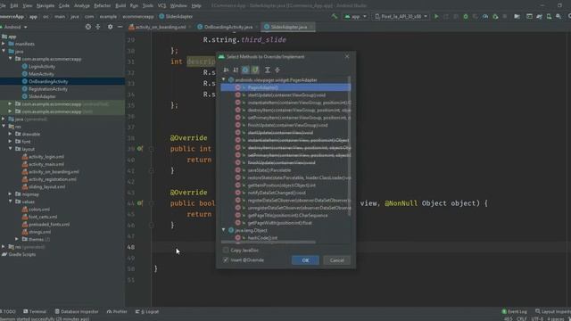The width and height of the screenshot is (571, 321).
Task: Collapse the PagerAdapter class node in dialog
Action: coord(224,79)
